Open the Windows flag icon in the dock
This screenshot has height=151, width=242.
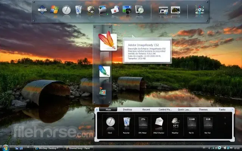pos(54,9)
